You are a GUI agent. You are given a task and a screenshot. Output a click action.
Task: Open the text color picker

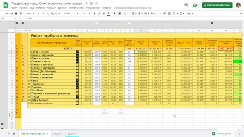[108, 14]
